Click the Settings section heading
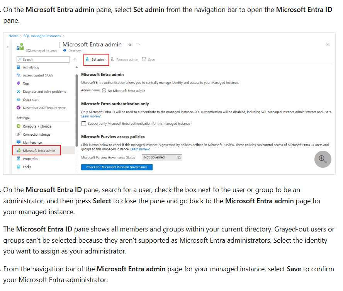This screenshot has height=291, width=343. click(22, 118)
